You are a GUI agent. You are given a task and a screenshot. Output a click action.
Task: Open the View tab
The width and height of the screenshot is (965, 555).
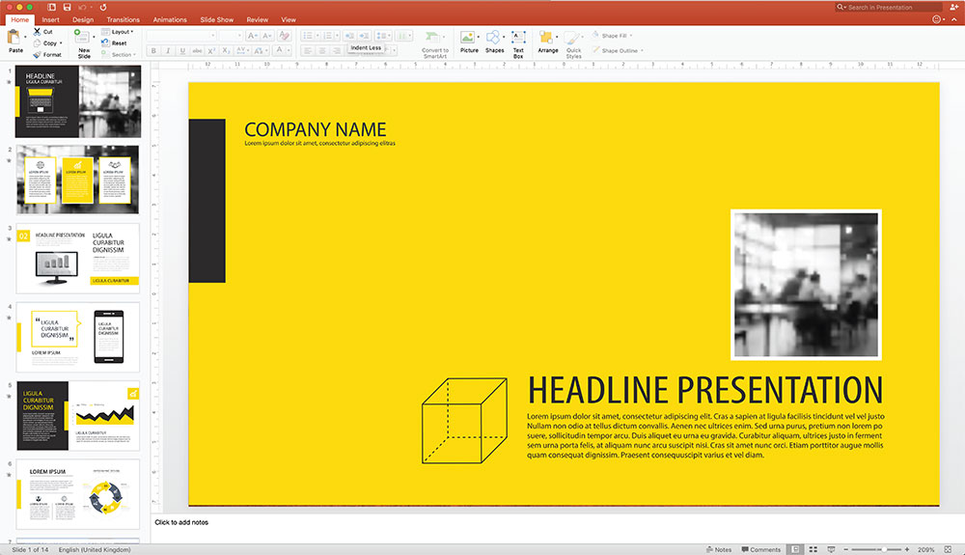coord(288,19)
